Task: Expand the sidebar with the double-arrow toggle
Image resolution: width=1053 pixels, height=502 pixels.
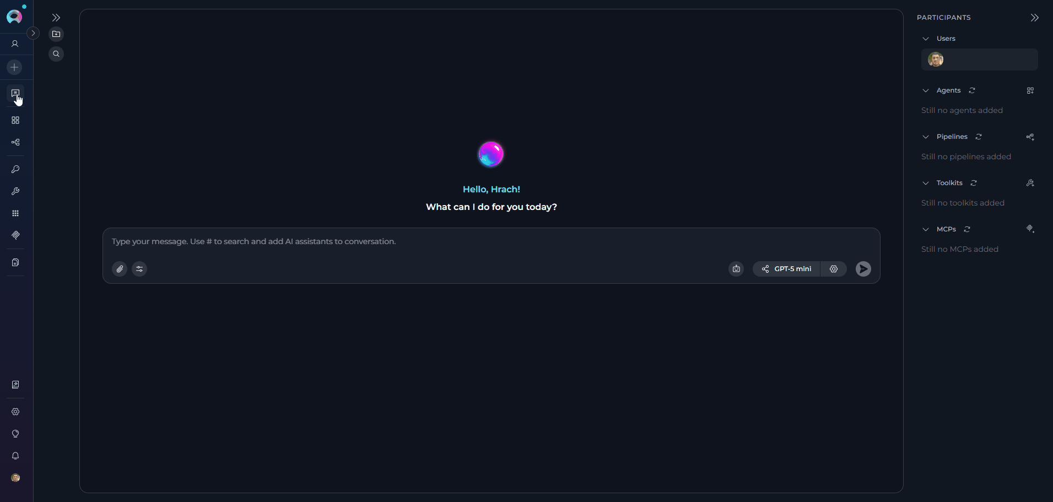Action: click(56, 17)
